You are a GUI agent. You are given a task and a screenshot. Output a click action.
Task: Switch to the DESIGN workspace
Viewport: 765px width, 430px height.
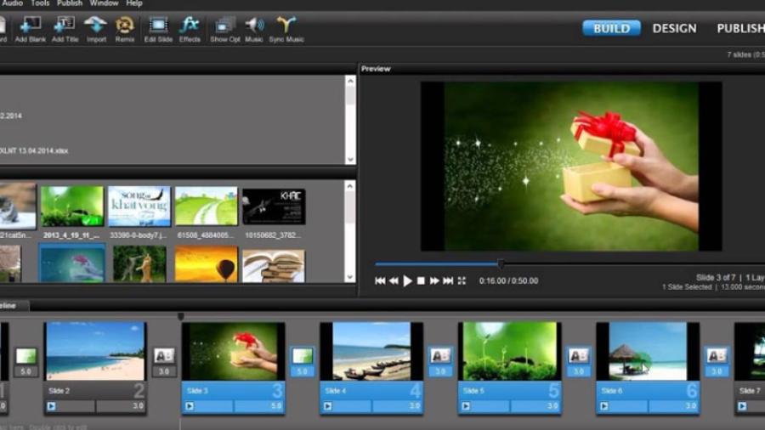click(674, 28)
